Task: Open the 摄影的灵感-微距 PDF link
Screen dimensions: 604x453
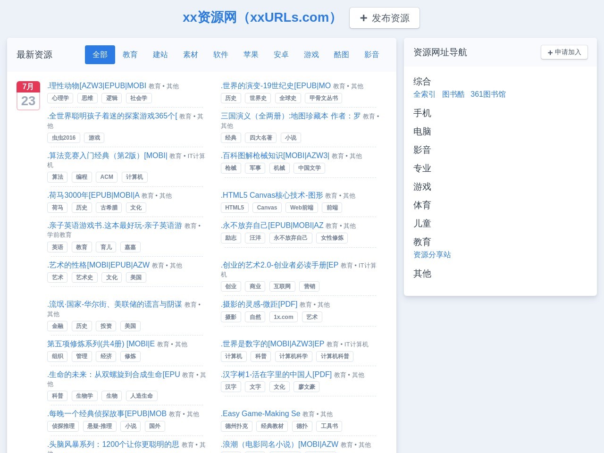Action: click(x=259, y=304)
